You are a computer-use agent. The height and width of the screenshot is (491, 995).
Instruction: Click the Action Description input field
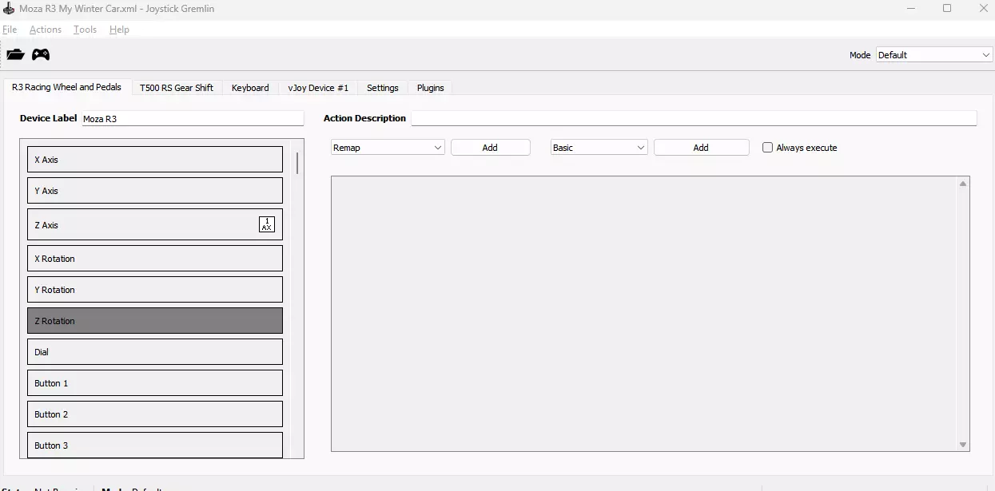tap(694, 118)
